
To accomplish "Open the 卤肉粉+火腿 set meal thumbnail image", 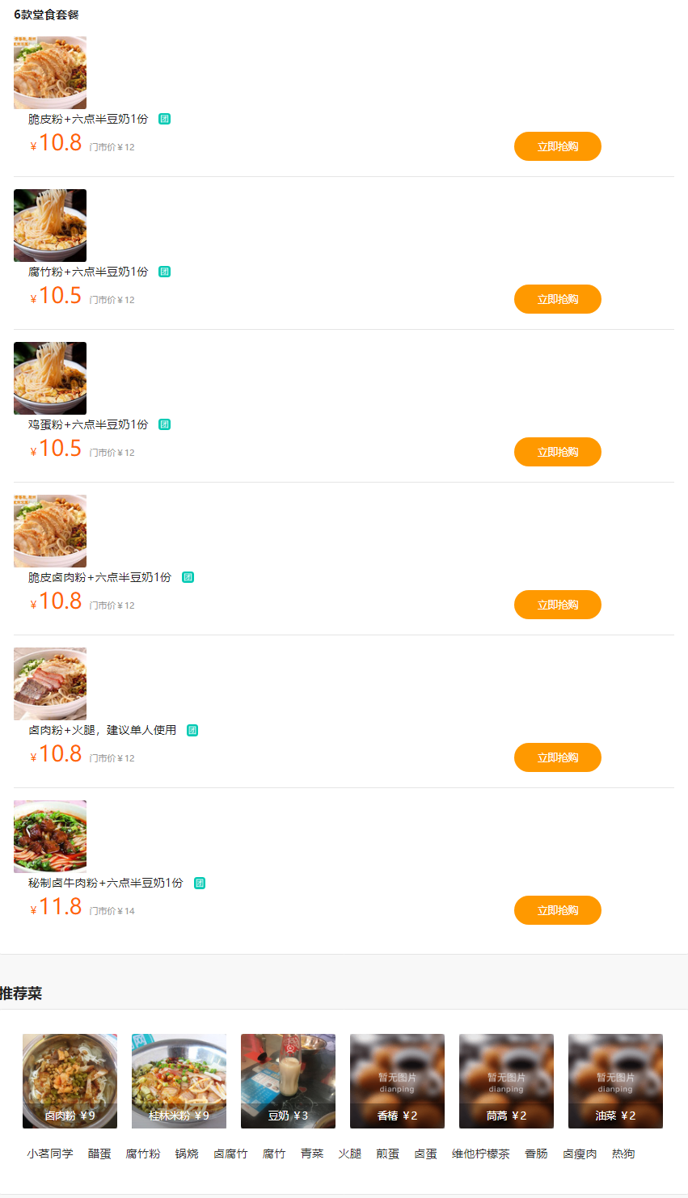I will coord(50,684).
